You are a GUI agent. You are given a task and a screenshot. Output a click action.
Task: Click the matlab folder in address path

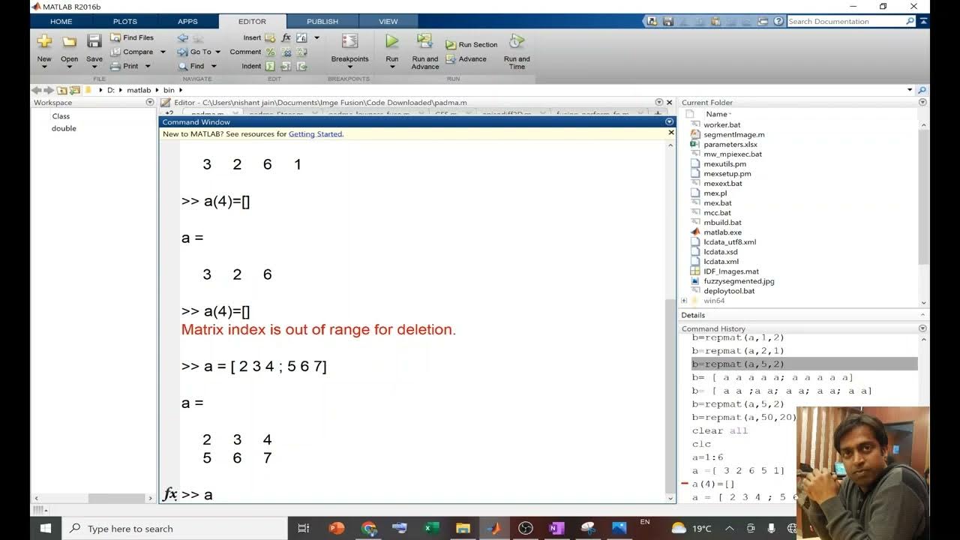[x=139, y=90]
